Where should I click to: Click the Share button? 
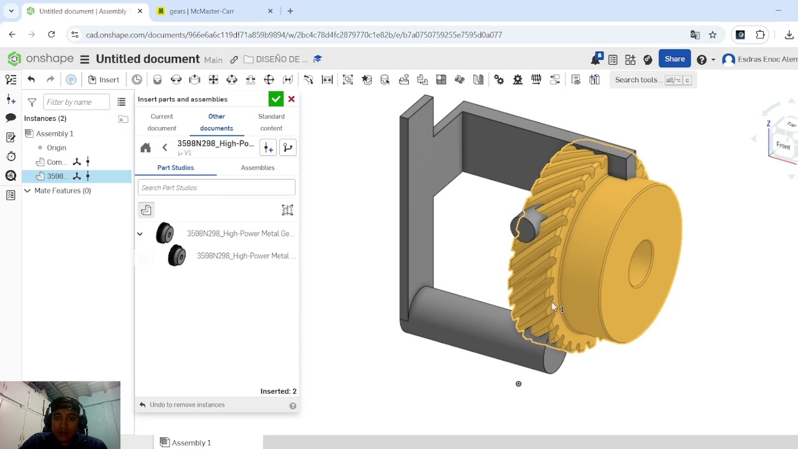[675, 59]
